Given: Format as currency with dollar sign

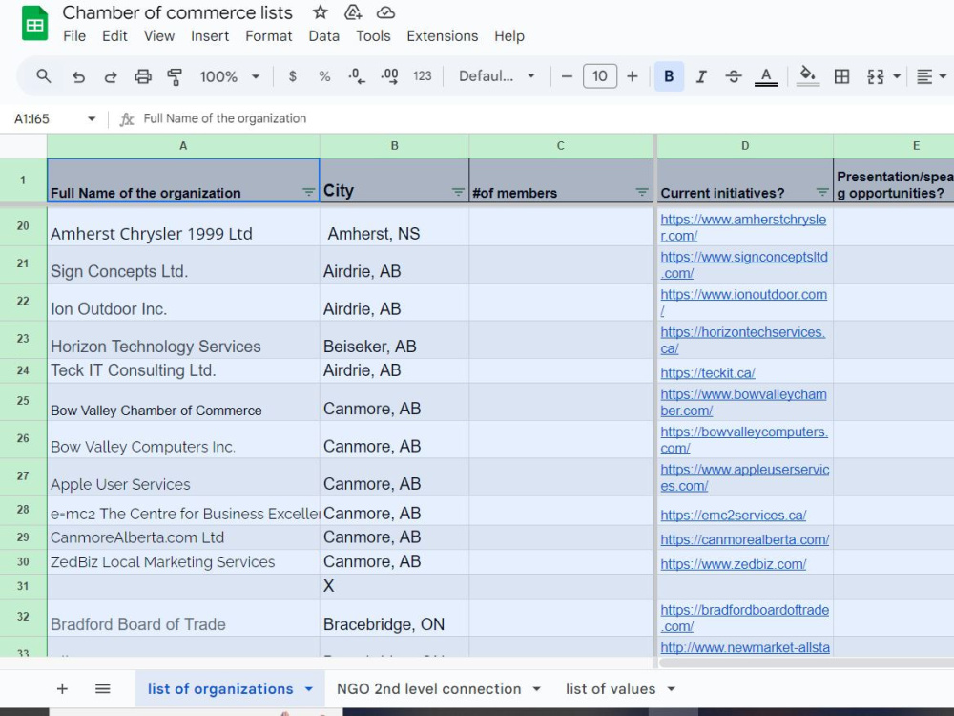Looking at the screenshot, I should [x=293, y=76].
